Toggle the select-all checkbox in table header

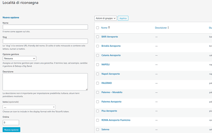[x=97, y=28]
